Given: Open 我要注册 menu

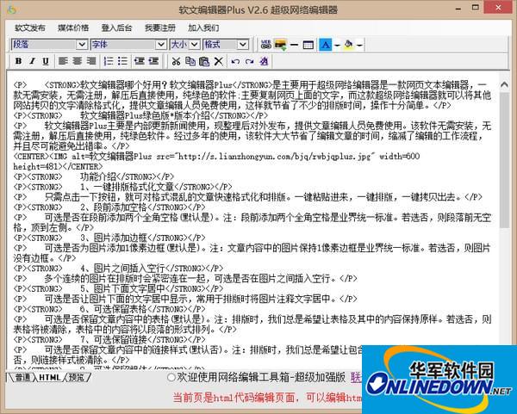Looking at the screenshot, I should (160, 28).
